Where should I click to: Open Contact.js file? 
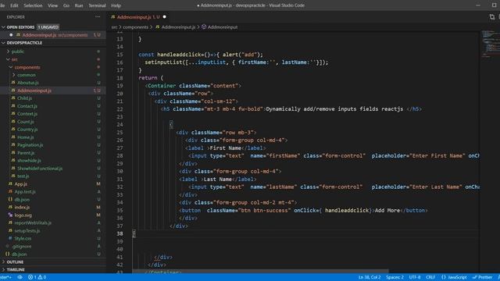point(27,106)
